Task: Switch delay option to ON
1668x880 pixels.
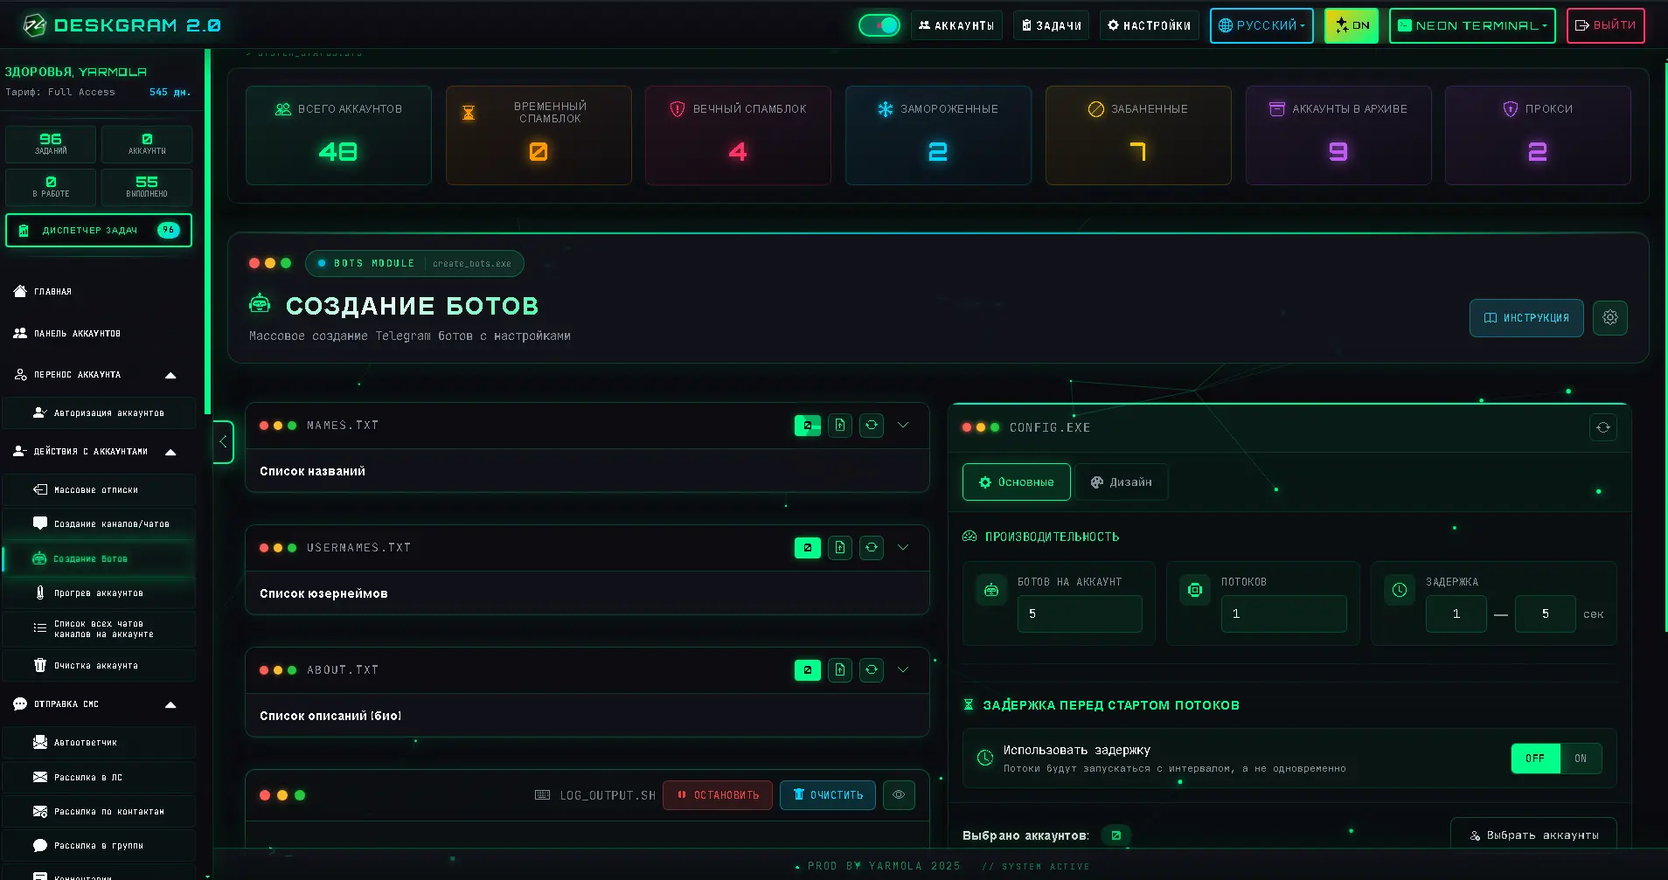Action: [x=1581, y=759]
